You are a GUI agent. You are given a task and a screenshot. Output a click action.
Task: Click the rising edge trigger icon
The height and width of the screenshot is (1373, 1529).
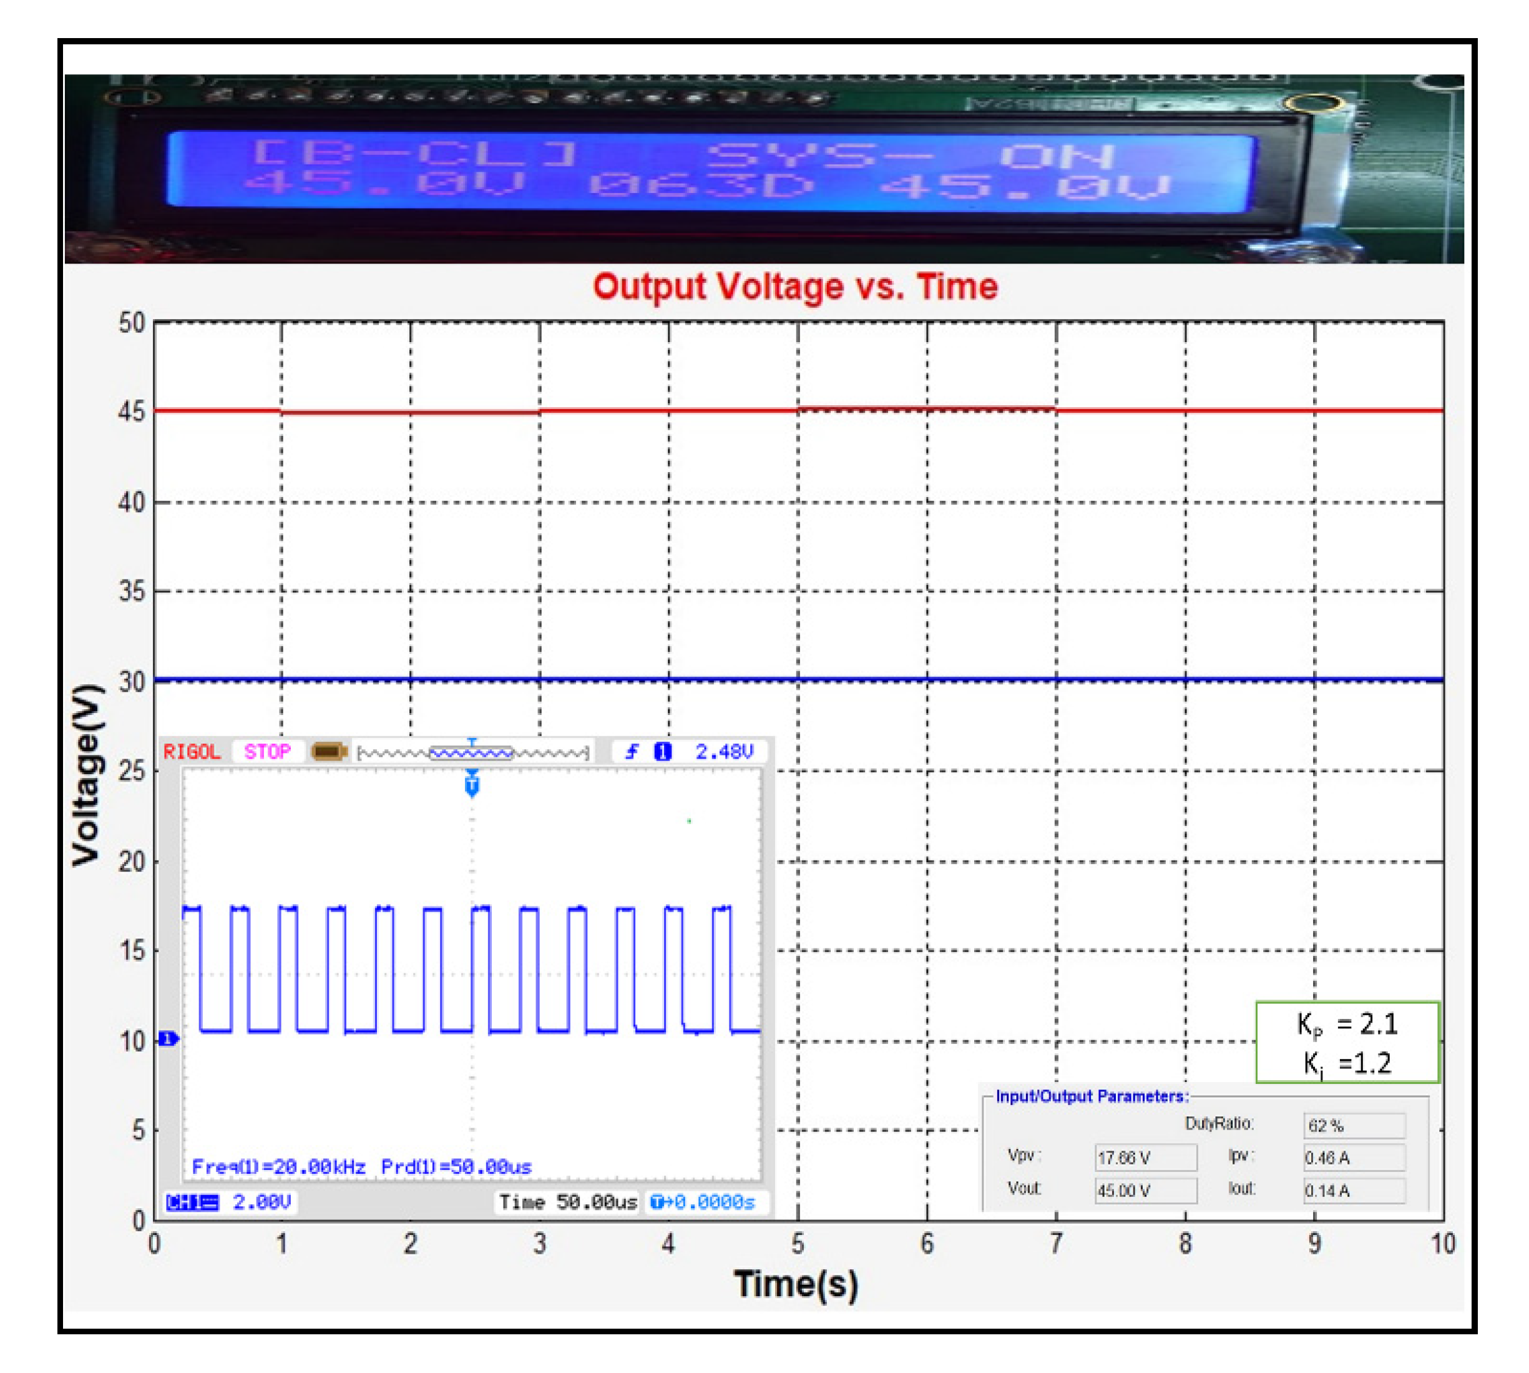tap(632, 751)
